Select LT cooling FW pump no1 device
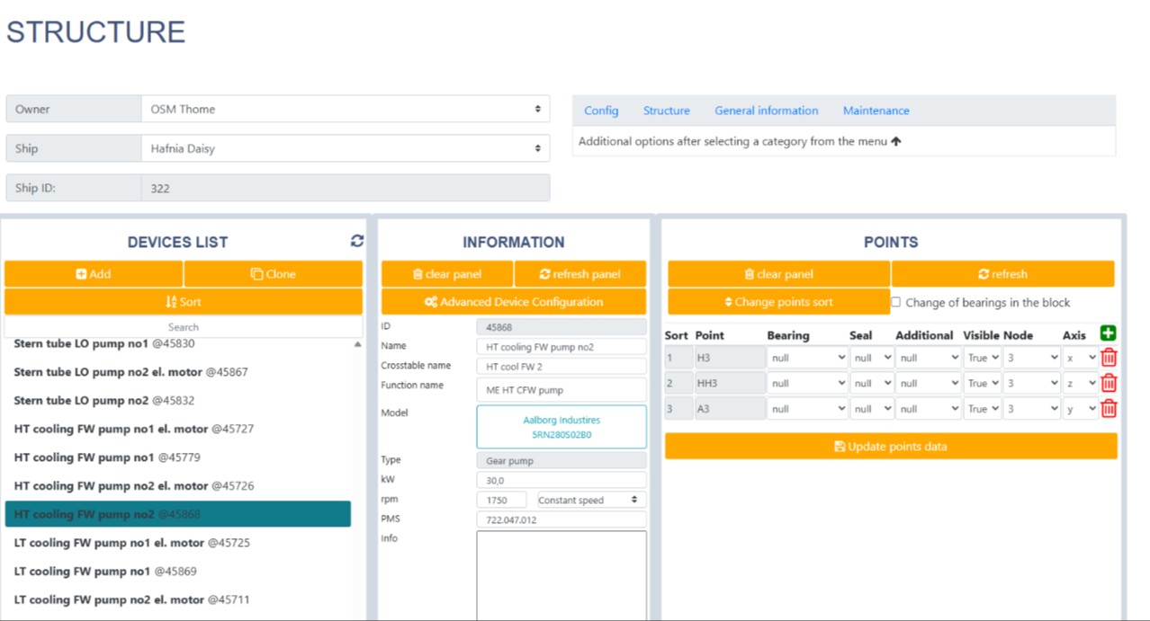Image resolution: width=1150 pixels, height=621 pixels. tap(105, 571)
